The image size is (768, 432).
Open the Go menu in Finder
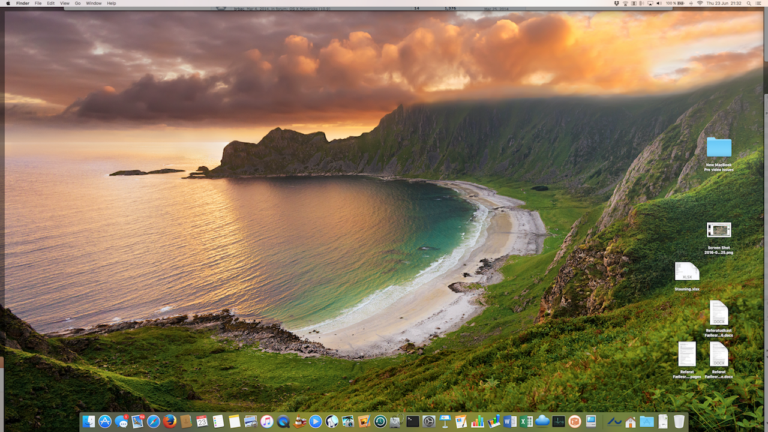[77, 3]
